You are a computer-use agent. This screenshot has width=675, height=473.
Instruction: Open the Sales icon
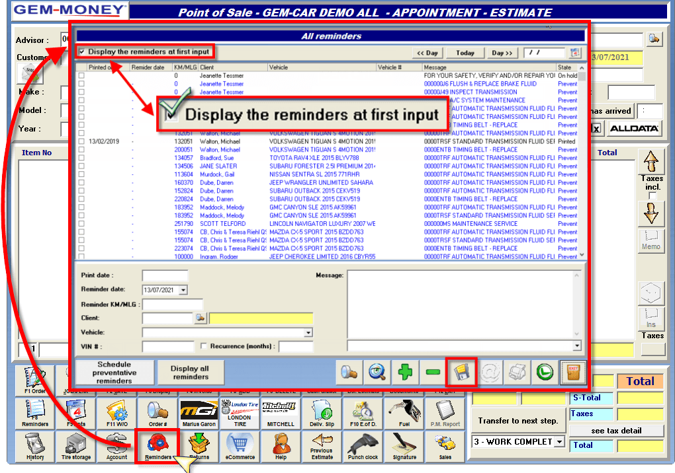(x=445, y=446)
